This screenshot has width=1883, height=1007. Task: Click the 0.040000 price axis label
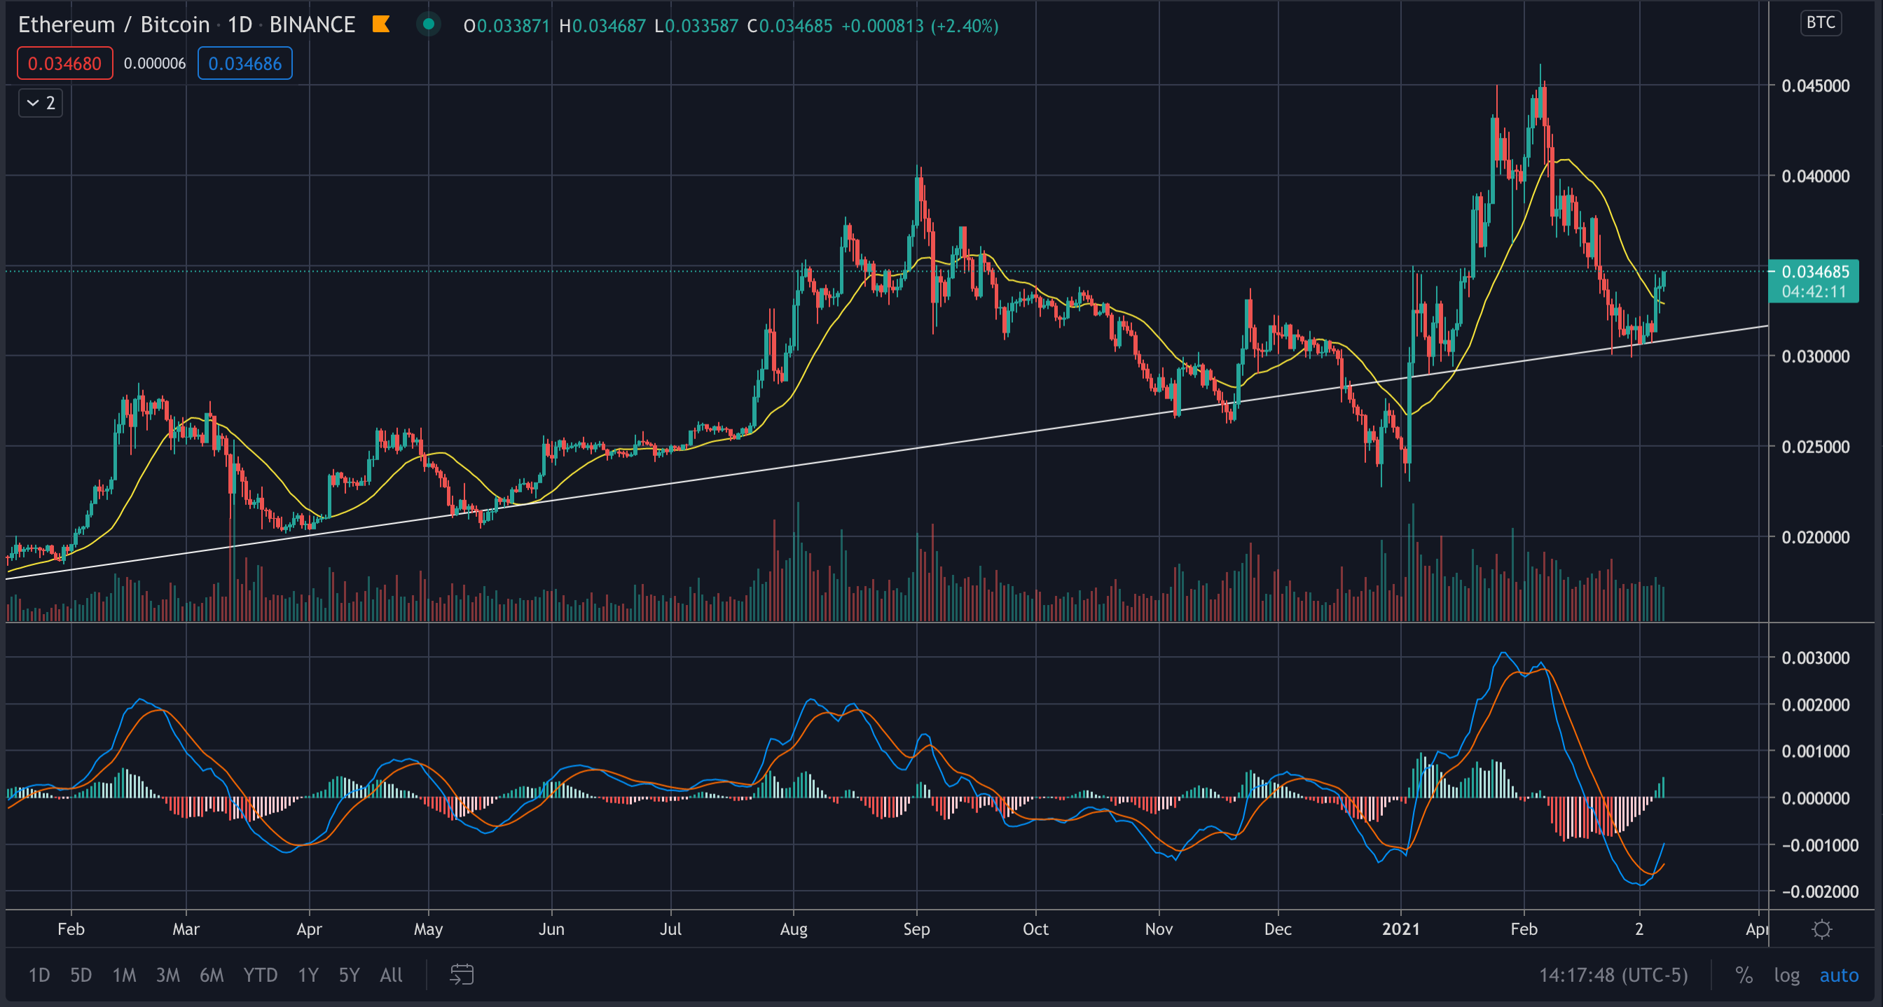[1815, 176]
